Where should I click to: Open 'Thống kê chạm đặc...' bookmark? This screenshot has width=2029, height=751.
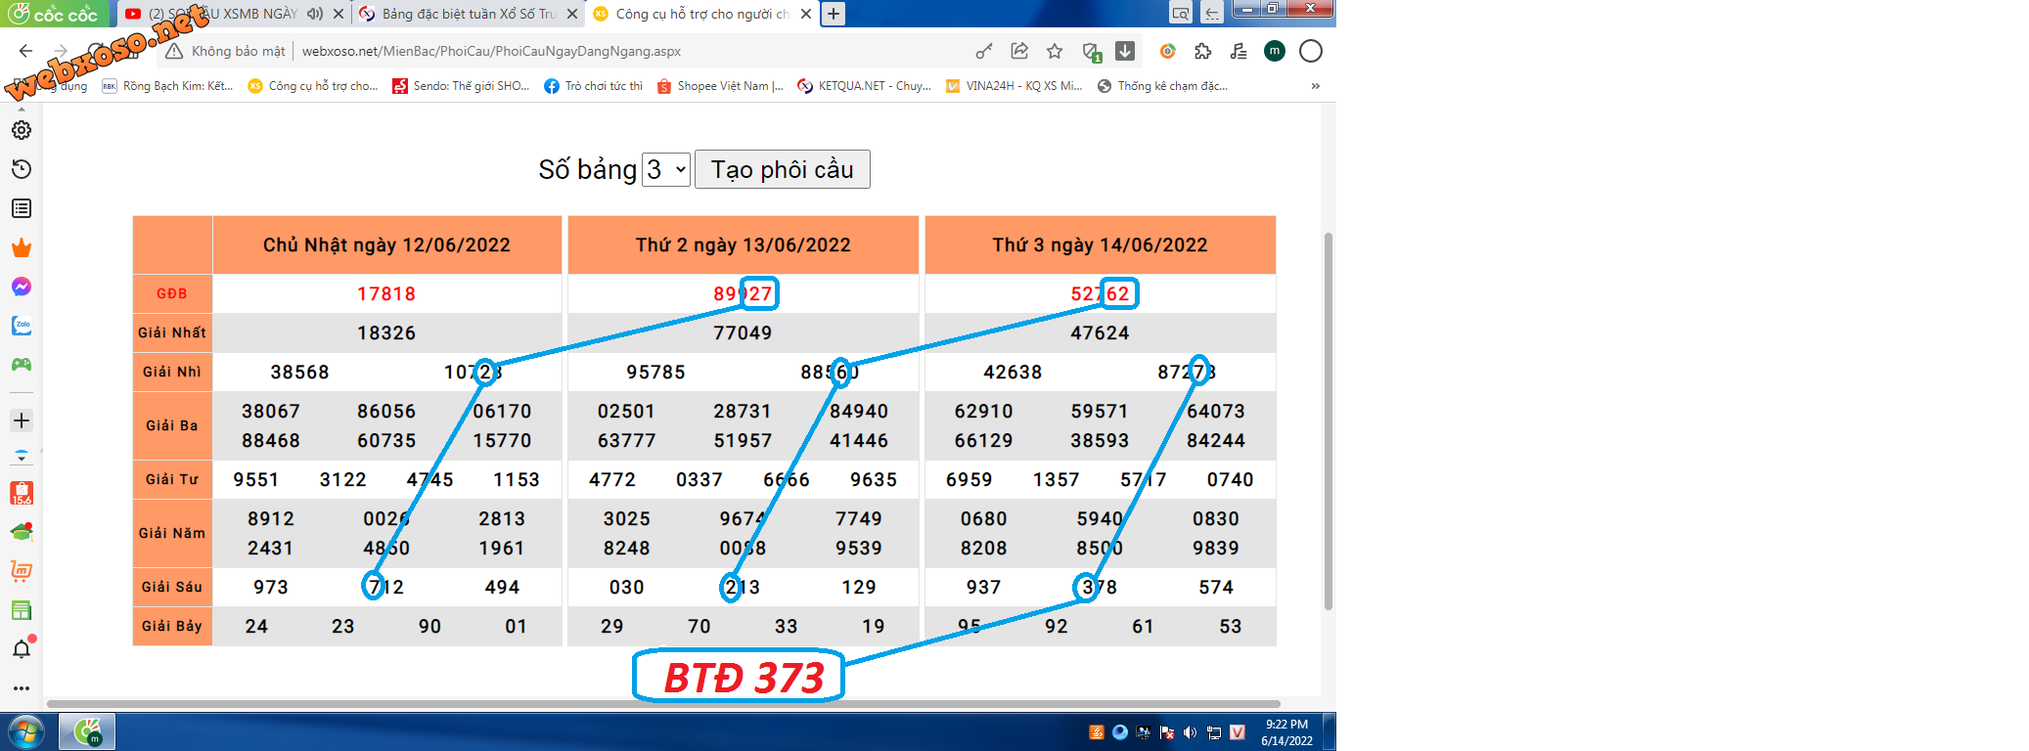pyautogui.click(x=1163, y=86)
